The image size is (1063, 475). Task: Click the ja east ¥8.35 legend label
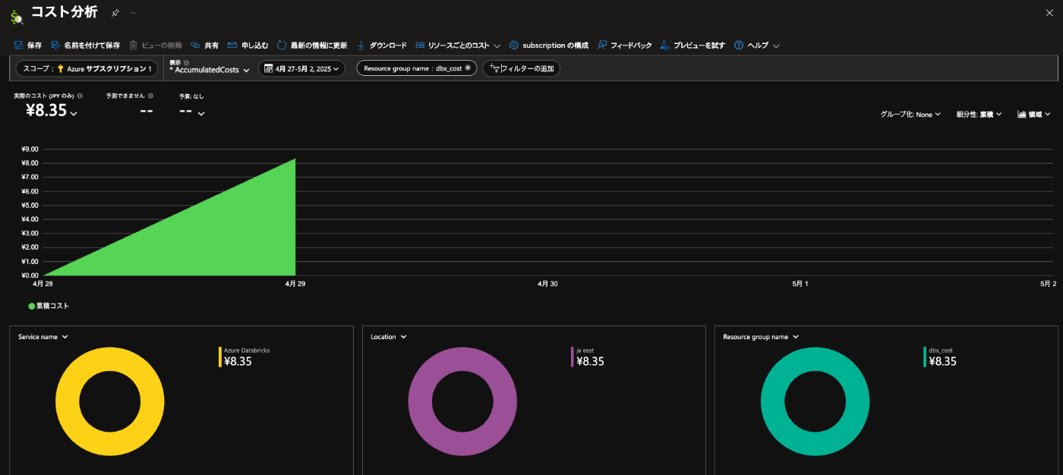590,357
